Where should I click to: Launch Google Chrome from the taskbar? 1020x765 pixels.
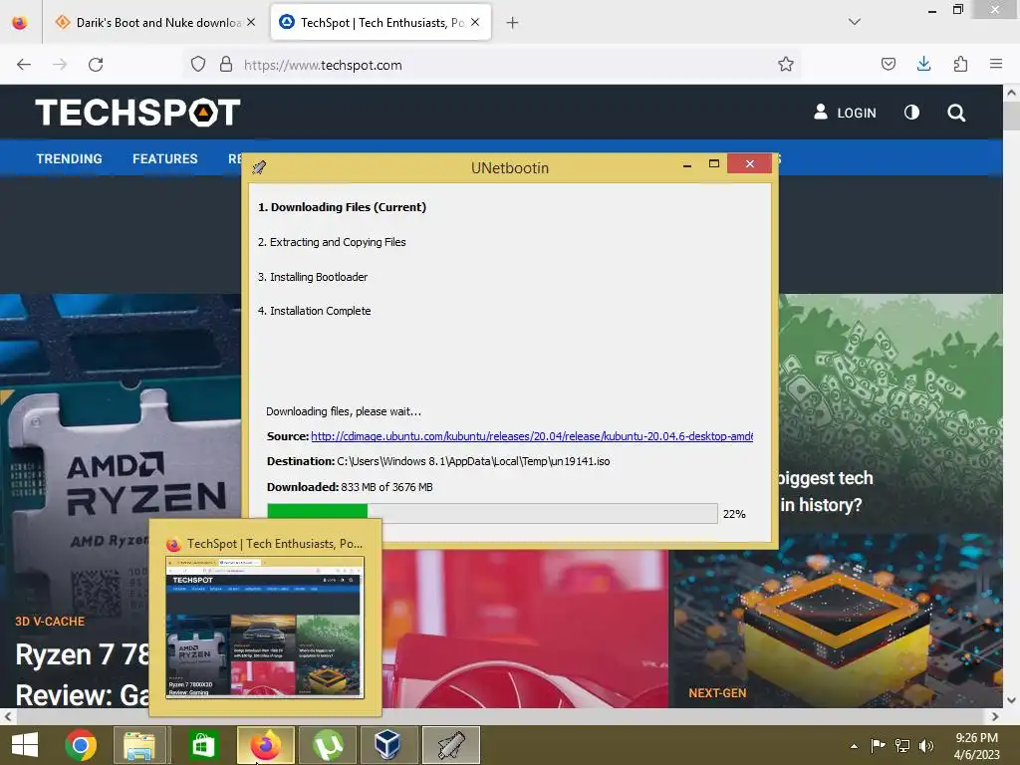coord(81,745)
